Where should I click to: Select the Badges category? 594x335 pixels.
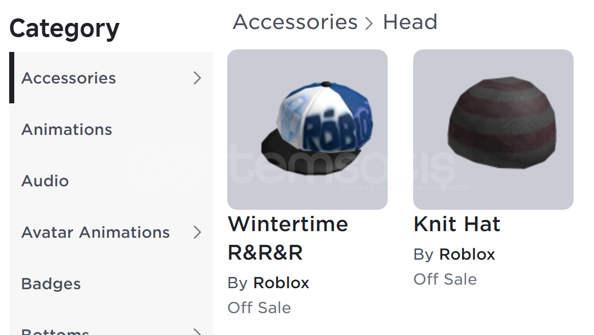coord(111,284)
